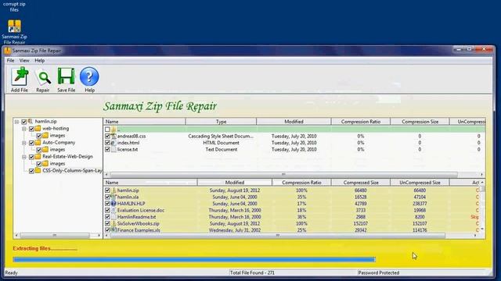Screen dimensions: 501x281
Task: Sort upper list by Name column
Action: [144, 122]
